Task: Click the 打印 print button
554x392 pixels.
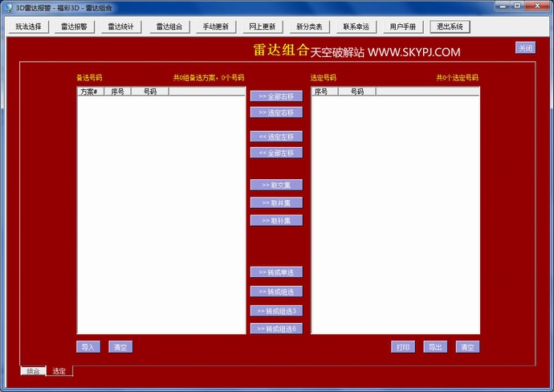Action: (403, 347)
